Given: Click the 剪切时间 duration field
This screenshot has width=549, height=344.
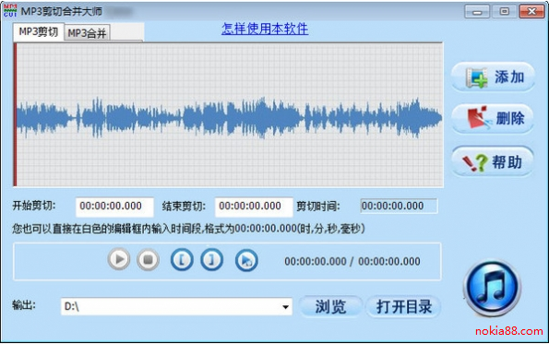Looking at the screenshot, I should pyautogui.click(x=400, y=206).
